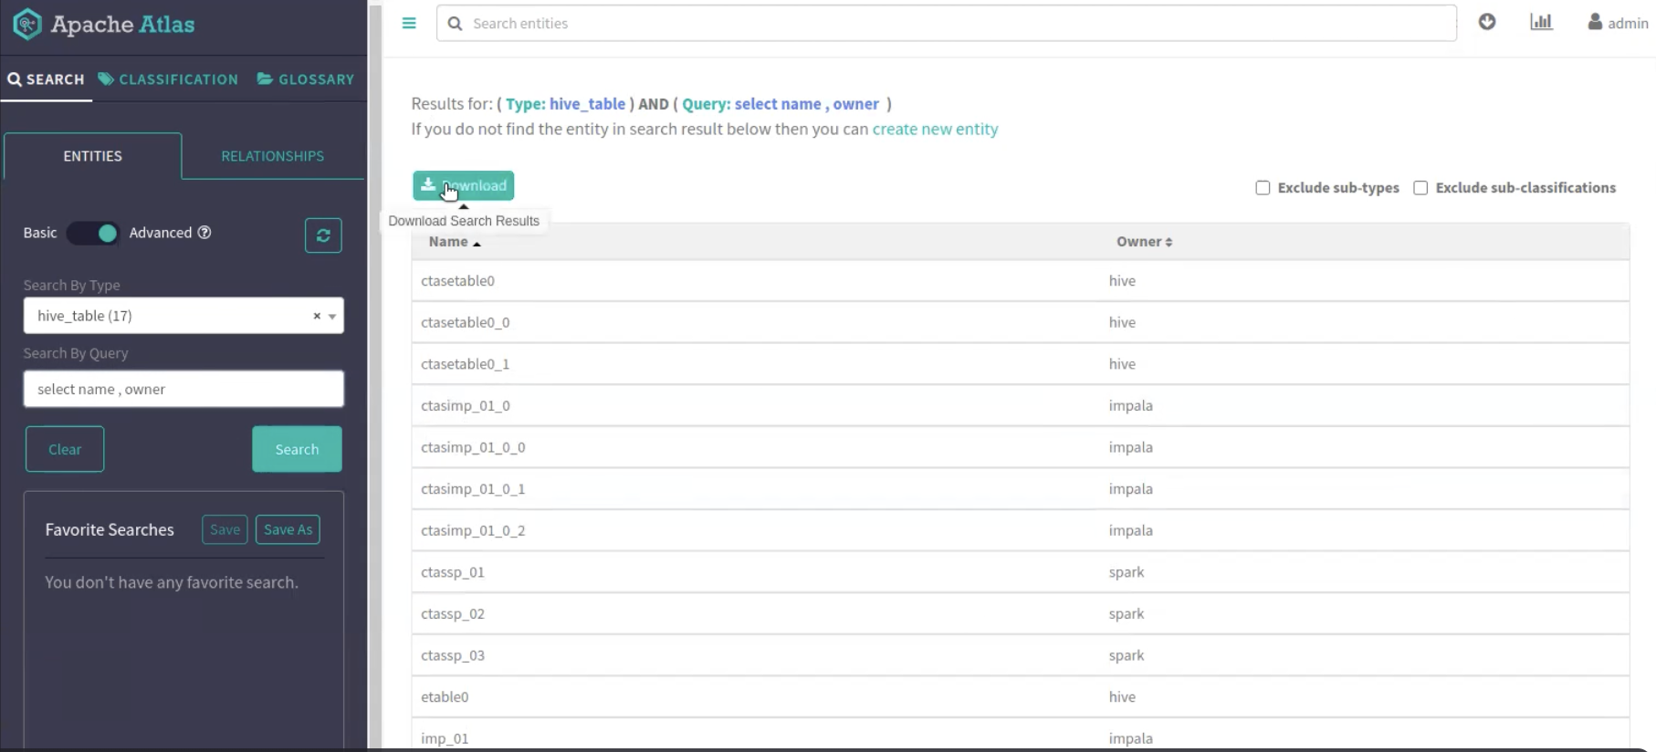Screen dimensions: 1656x752
Task: Open the Relationships tab
Action: pos(272,156)
